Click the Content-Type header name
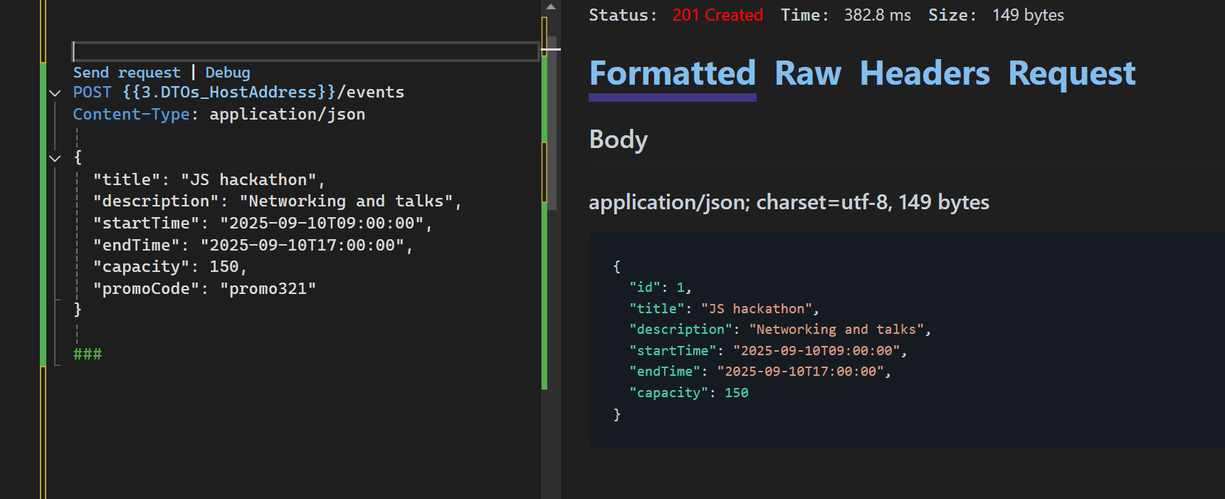The height and width of the screenshot is (499, 1225). (x=132, y=115)
